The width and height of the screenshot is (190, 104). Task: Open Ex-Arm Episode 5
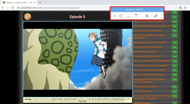click(142, 91)
